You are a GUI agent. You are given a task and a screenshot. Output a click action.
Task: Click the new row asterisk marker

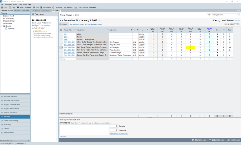point(61,59)
